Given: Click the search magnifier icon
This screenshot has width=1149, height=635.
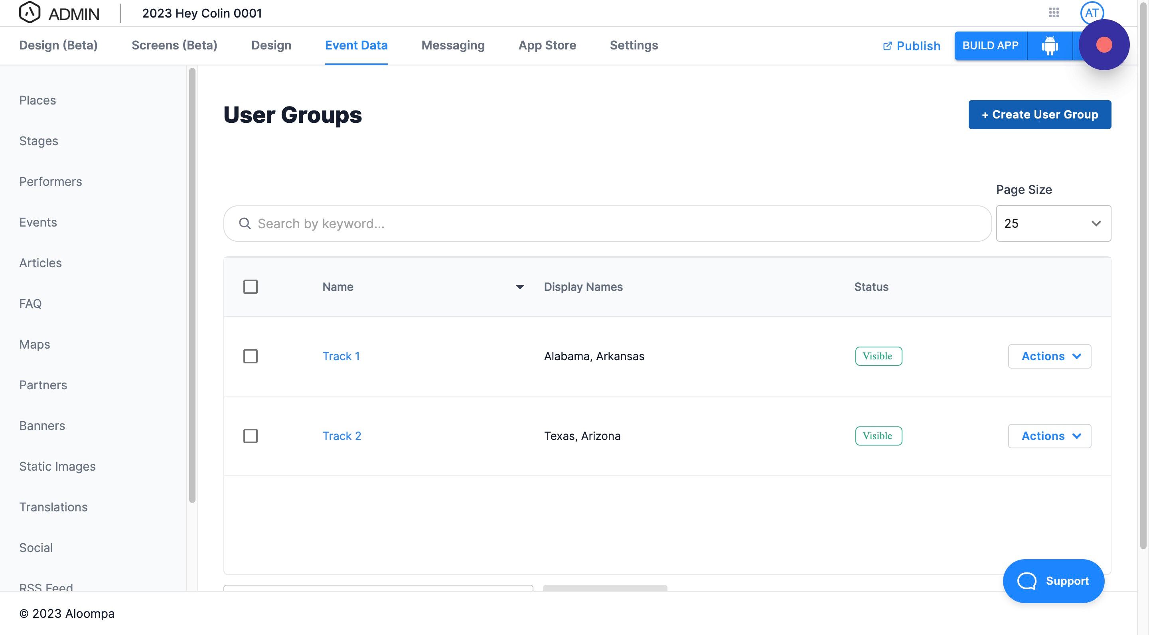Looking at the screenshot, I should coord(245,223).
